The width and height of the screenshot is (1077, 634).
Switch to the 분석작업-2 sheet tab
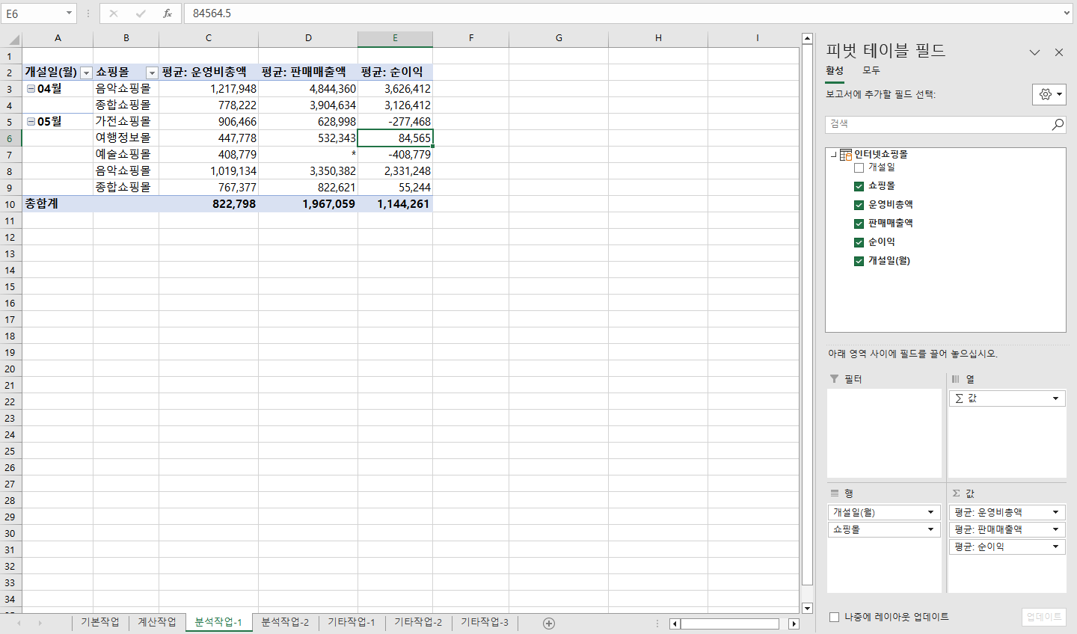[285, 622]
